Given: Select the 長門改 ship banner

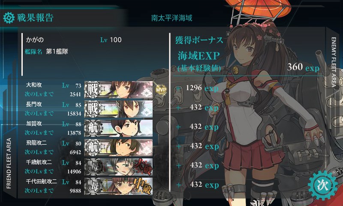Looking at the screenshot, I should coord(119,109).
